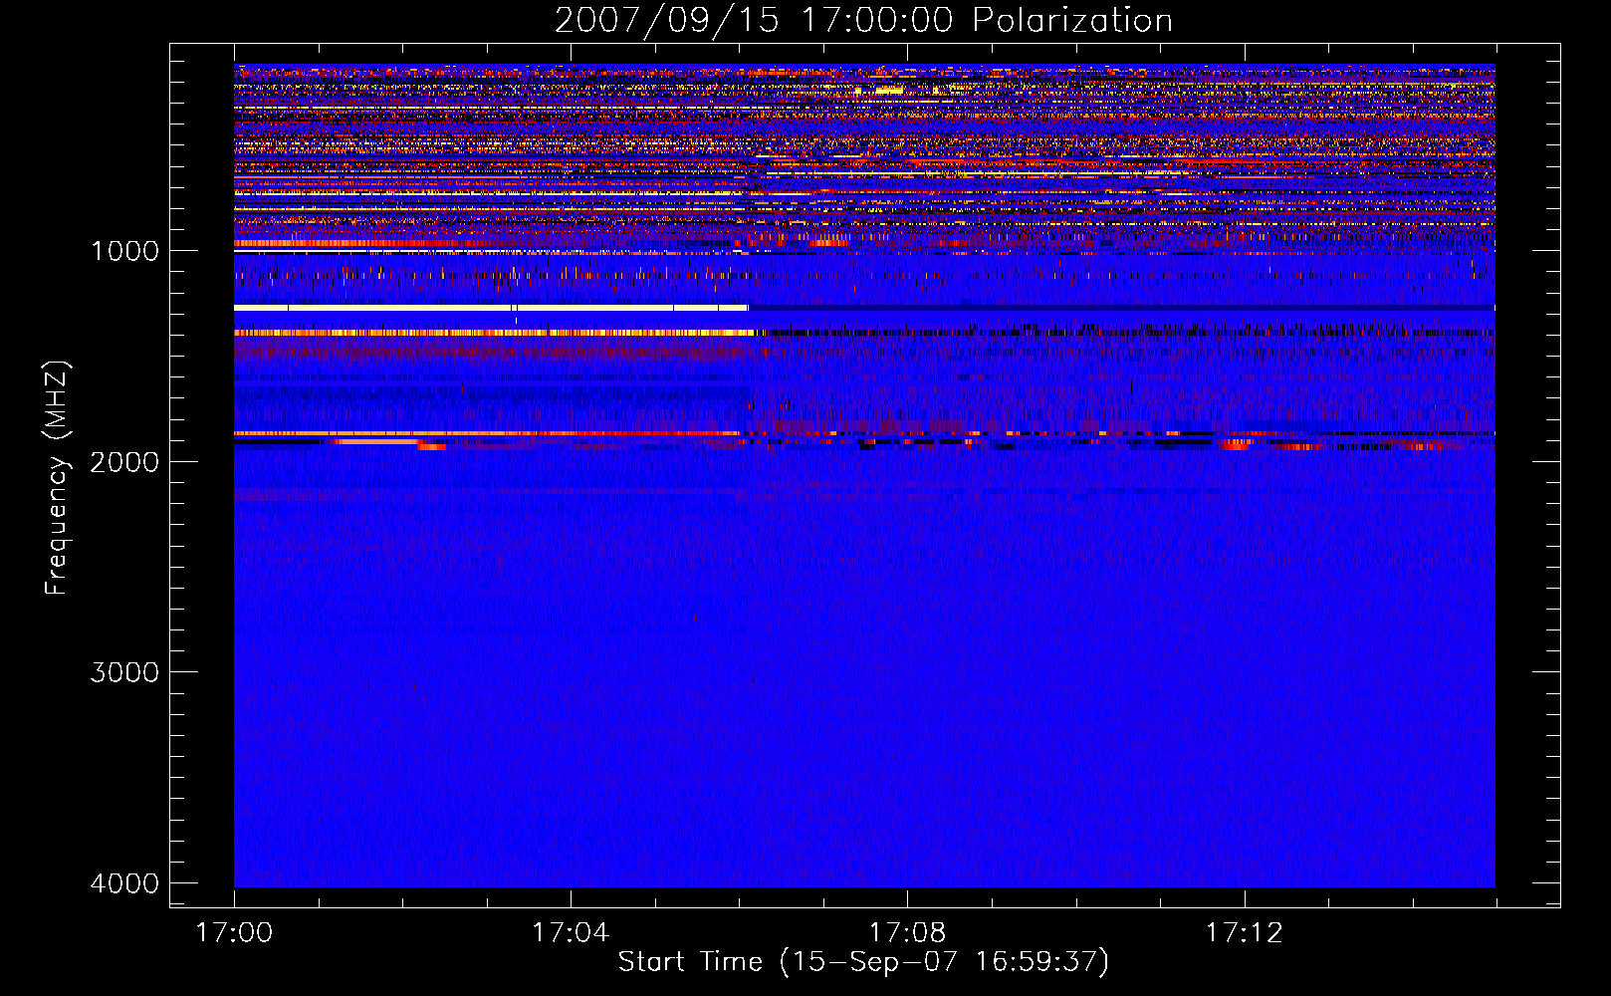Click the "2000" frequency tick label
This screenshot has height=996, width=1611.
pyautogui.click(x=124, y=461)
